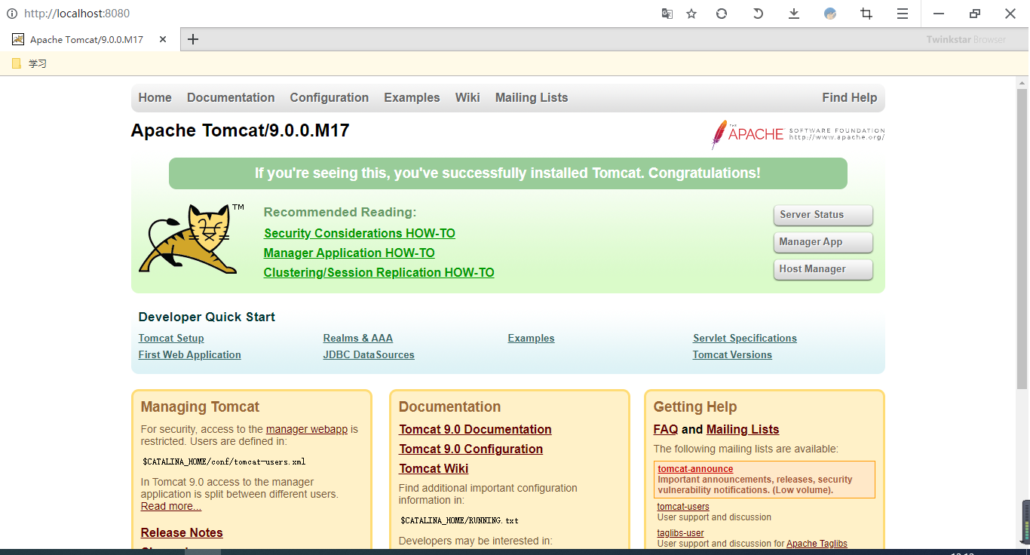
Task: Click the Recommended Reading heading
Action: (x=340, y=212)
